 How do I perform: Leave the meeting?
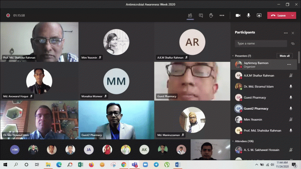(x=278, y=16)
